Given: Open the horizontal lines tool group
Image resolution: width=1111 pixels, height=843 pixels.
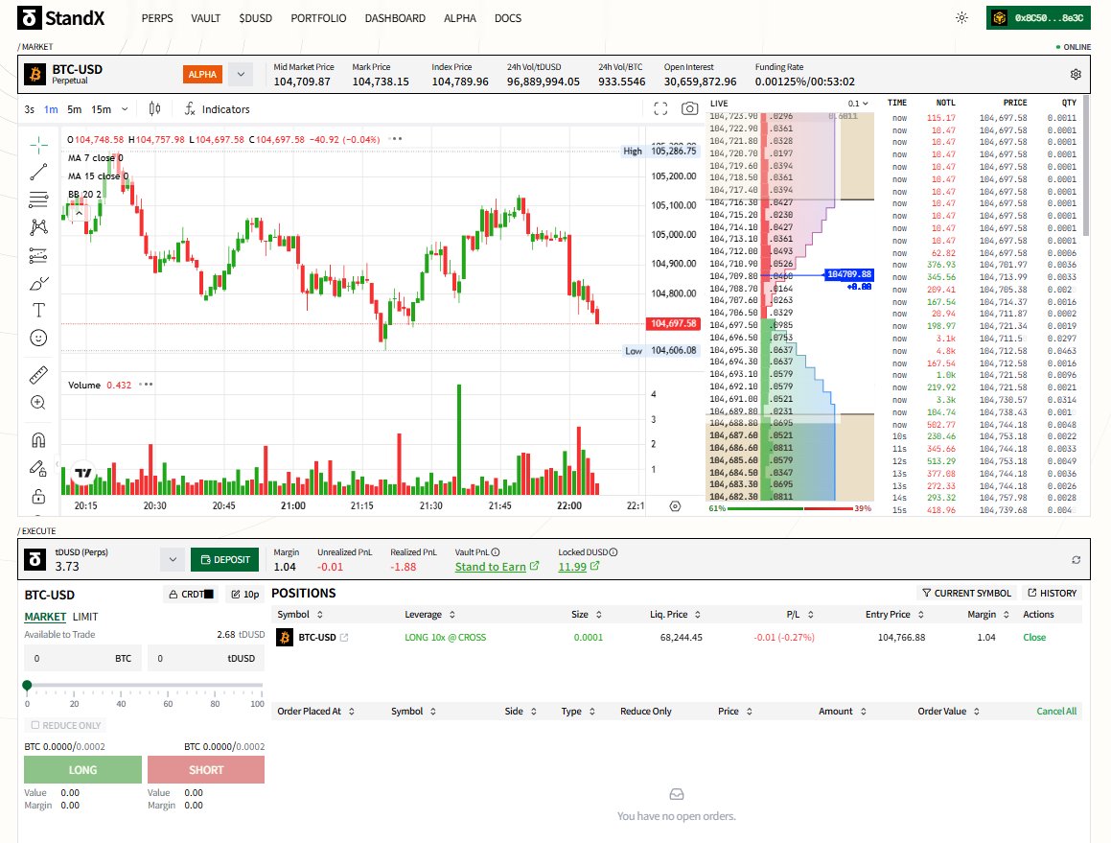Looking at the screenshot, I should click(39, 199).
